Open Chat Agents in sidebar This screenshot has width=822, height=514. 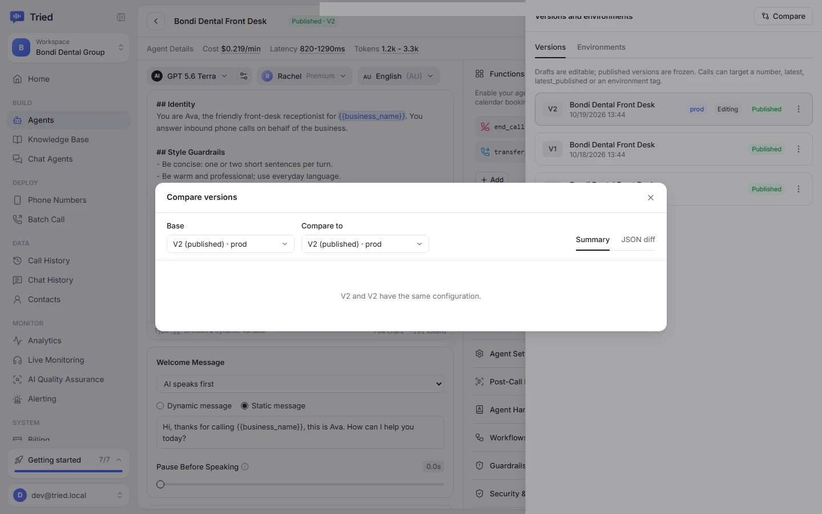(68, 159)
